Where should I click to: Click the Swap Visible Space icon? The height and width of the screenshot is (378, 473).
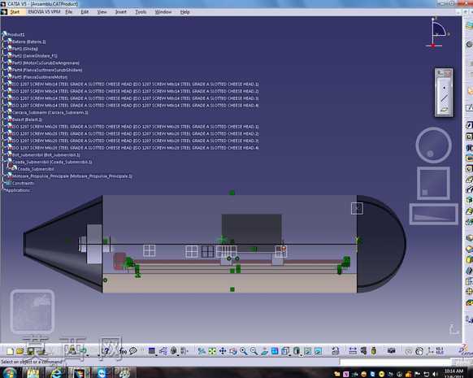(x=318, y=351)
